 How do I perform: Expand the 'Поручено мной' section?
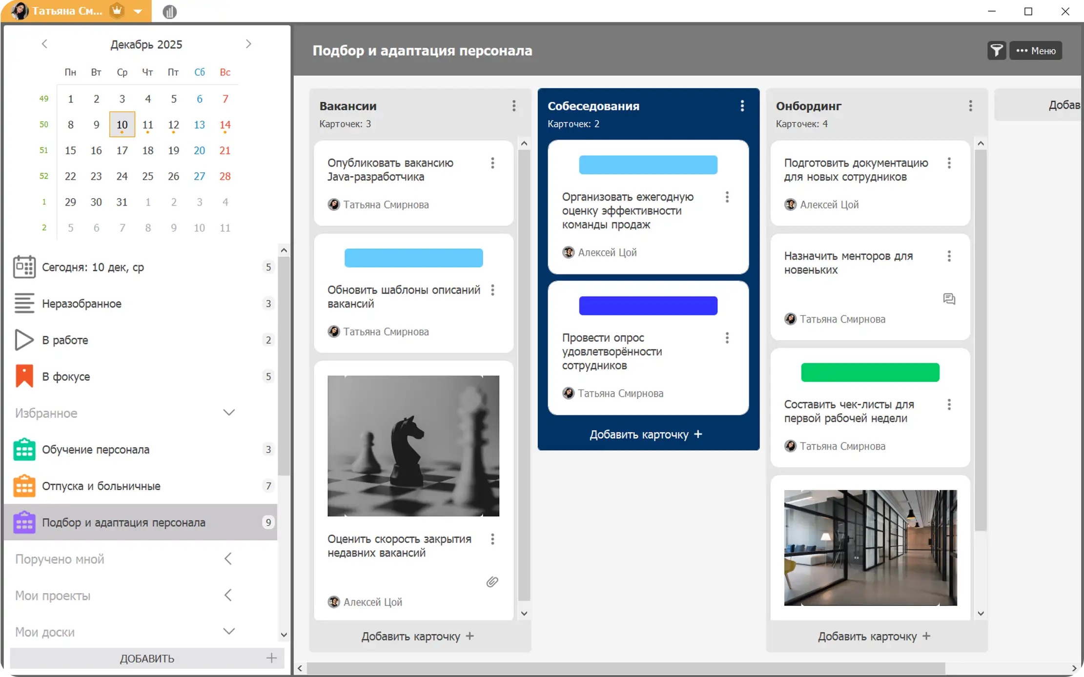click(x=228, y=559)
